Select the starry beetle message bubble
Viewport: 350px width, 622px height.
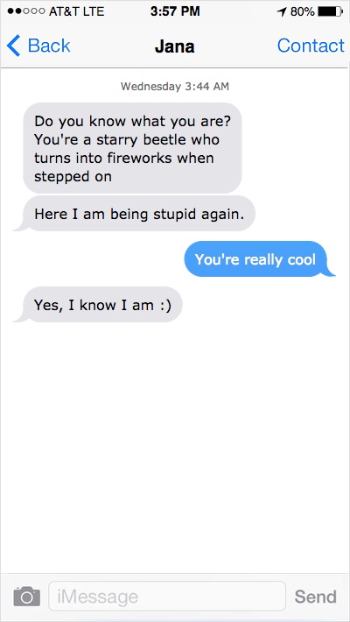point(132,148)
